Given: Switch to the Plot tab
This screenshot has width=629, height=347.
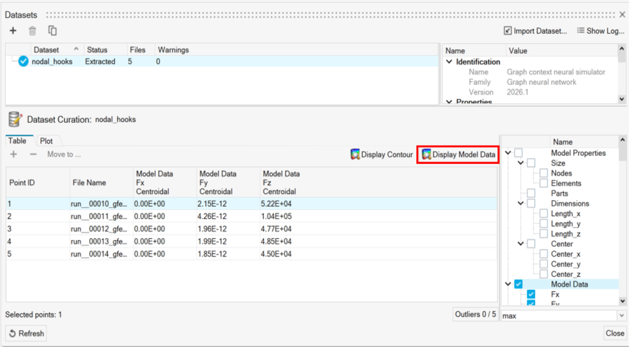Looking at the screenshot, I should (x=46, y=141).
